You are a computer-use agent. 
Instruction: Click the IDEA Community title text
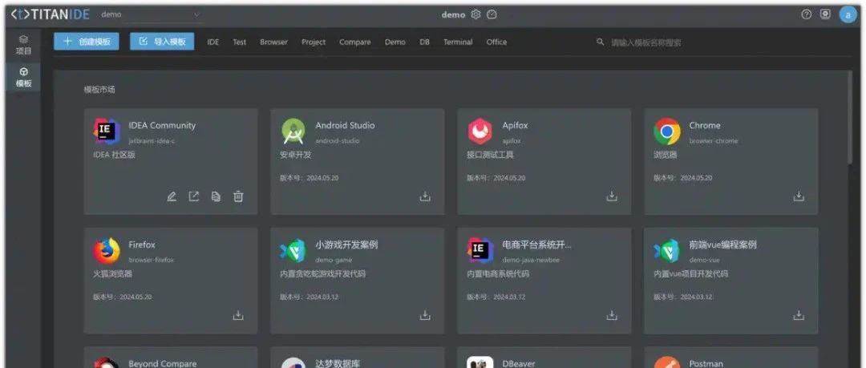pos(162,125)
